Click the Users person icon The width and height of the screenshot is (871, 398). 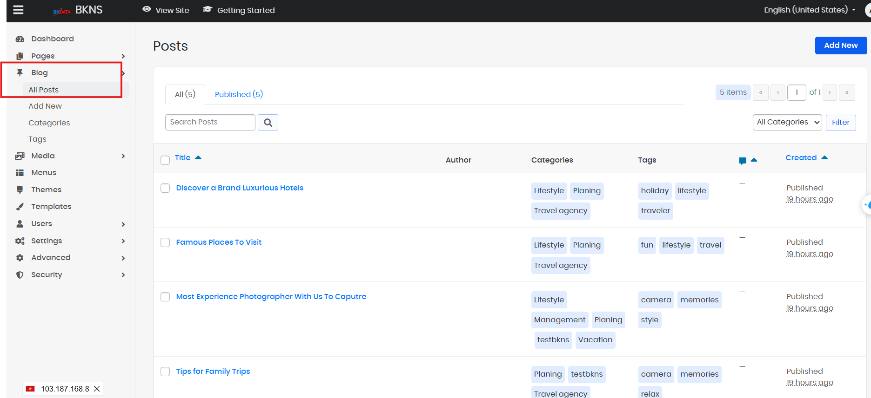20,224
